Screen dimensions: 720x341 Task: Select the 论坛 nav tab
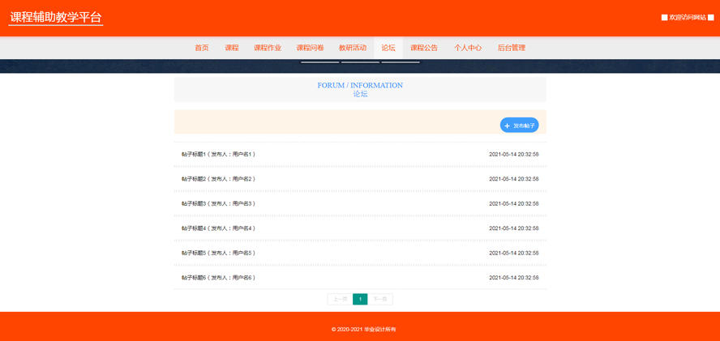click(x=388, y=48)
